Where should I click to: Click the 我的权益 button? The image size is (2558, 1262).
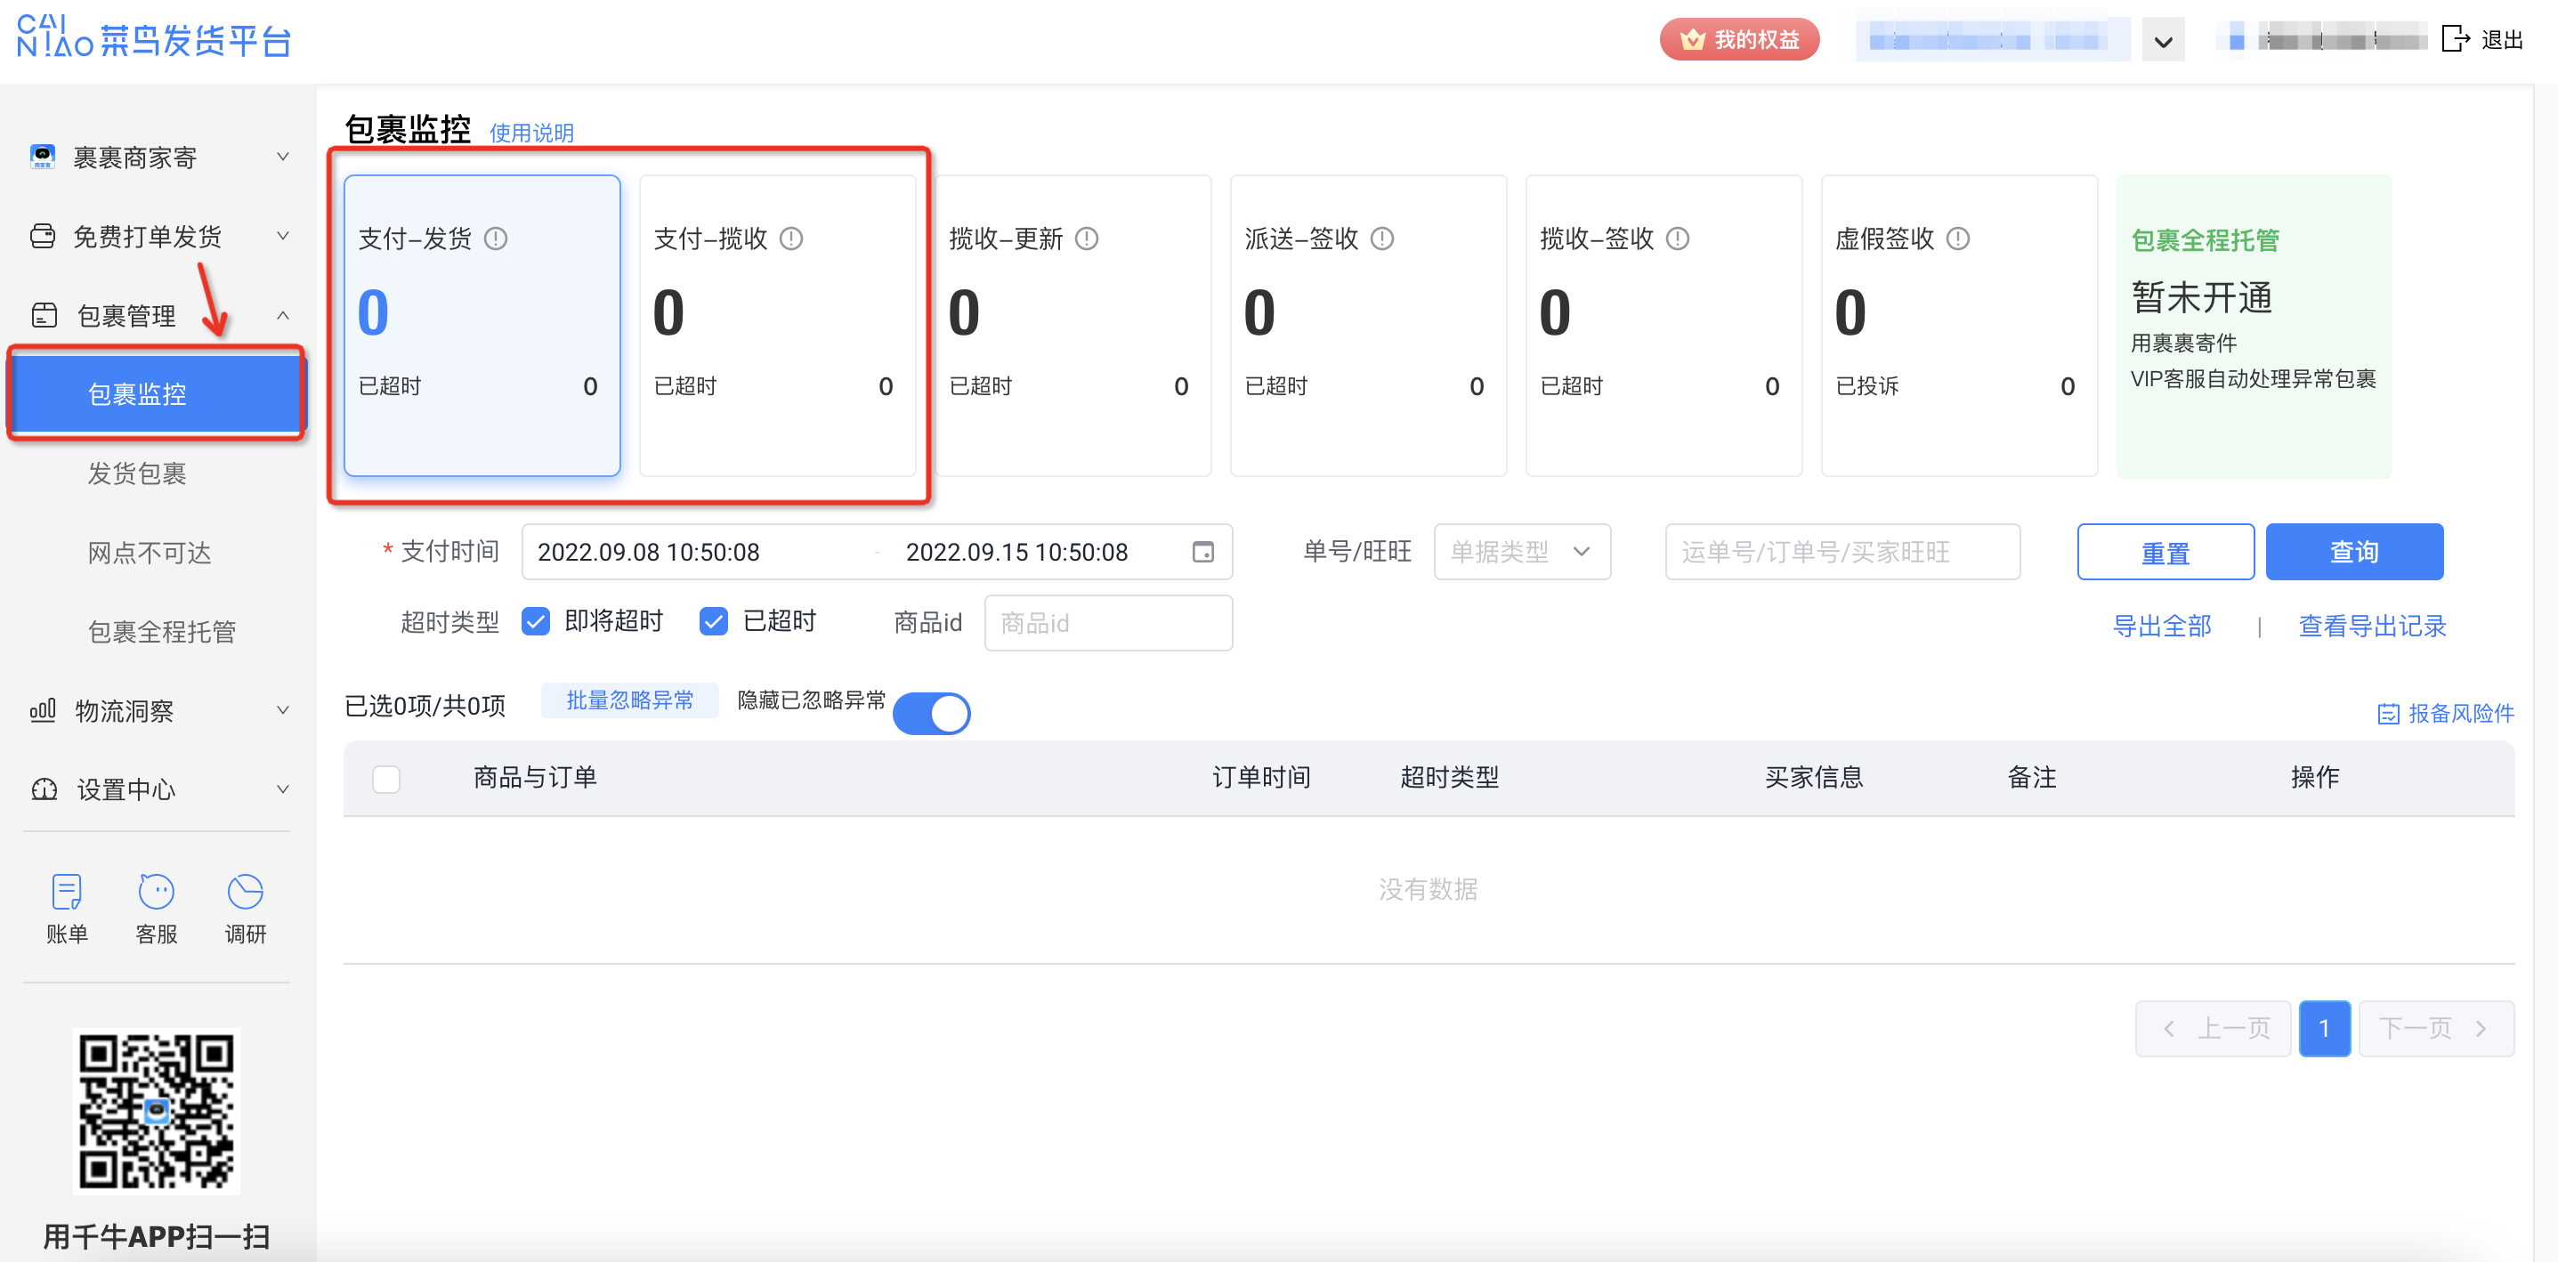(1739, 40)
